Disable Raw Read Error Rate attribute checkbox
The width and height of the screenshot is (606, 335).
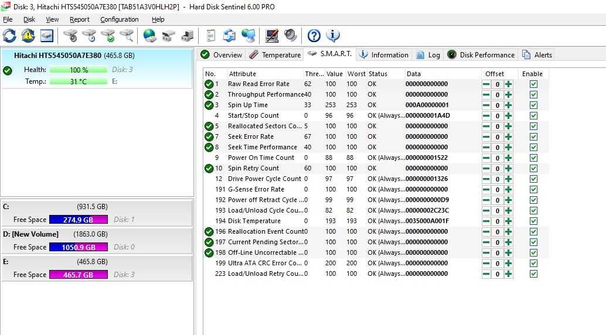(x=533, y=84)
